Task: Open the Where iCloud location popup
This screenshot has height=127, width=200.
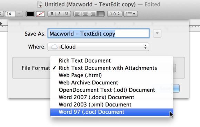Action: [x=98, y=47]
